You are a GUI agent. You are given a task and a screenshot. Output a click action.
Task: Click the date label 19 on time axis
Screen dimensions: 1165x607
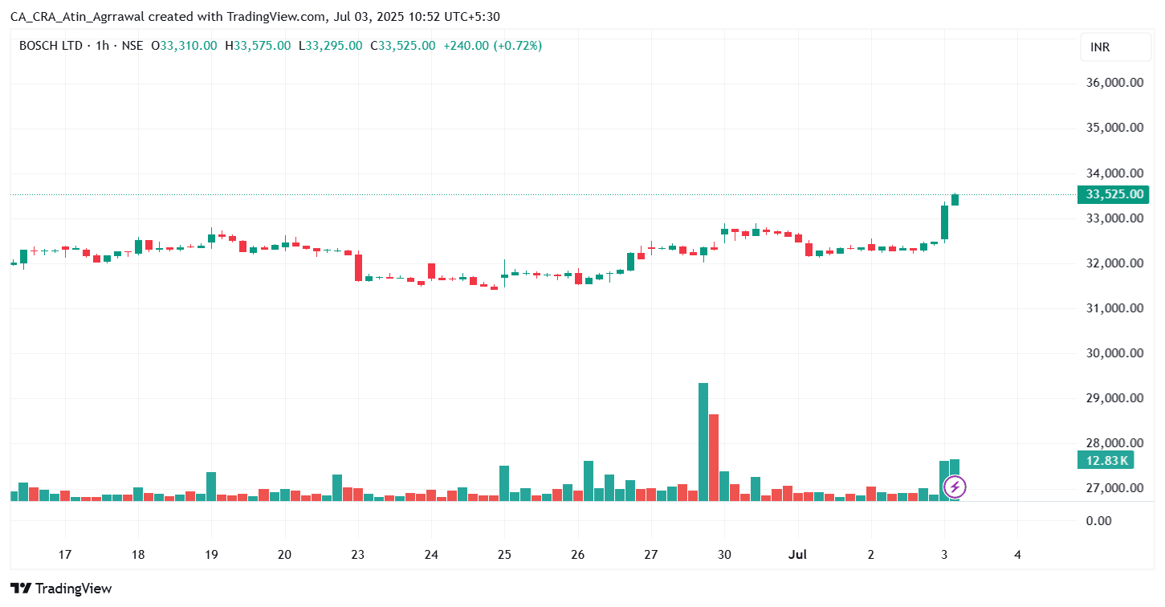211,554
